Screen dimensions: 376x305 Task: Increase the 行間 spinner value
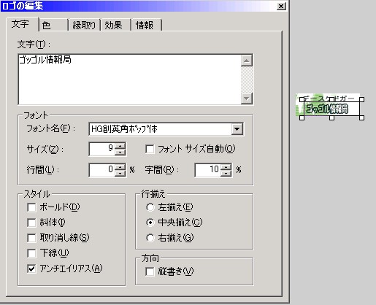tap(120, 166)
